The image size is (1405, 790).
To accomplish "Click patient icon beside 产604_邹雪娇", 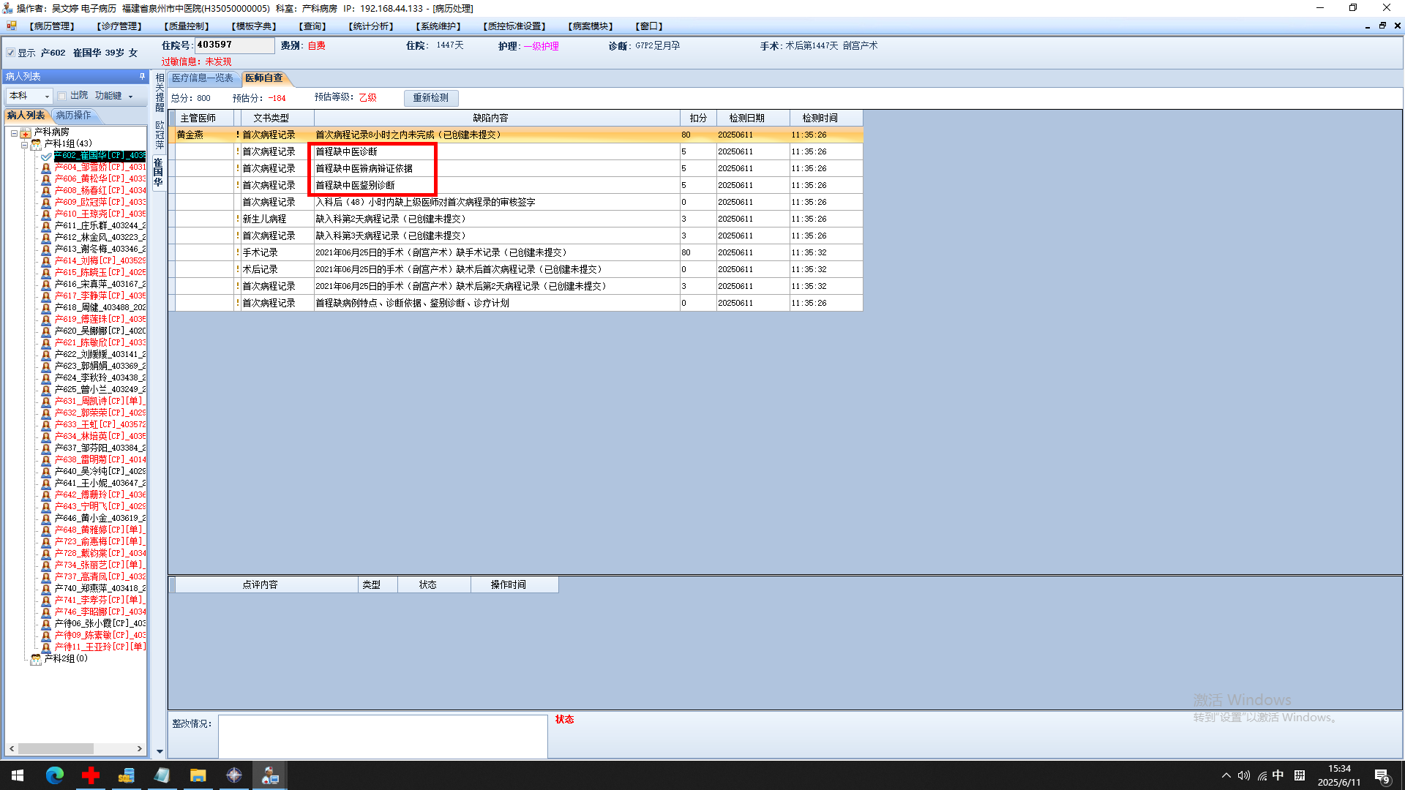I will [46, 168].
